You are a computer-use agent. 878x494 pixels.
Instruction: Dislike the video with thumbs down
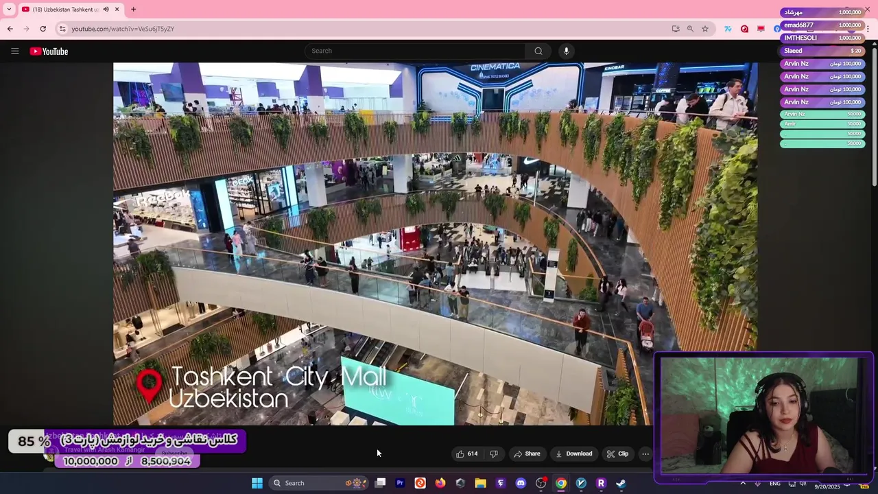tap(494, 454)
